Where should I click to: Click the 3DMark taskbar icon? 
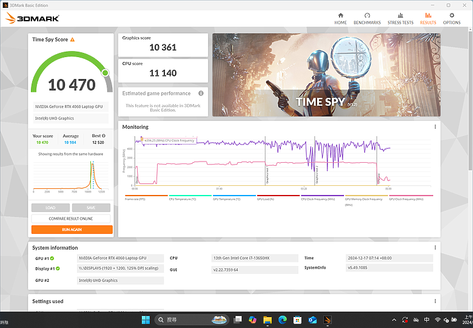(x=327, y=319)
